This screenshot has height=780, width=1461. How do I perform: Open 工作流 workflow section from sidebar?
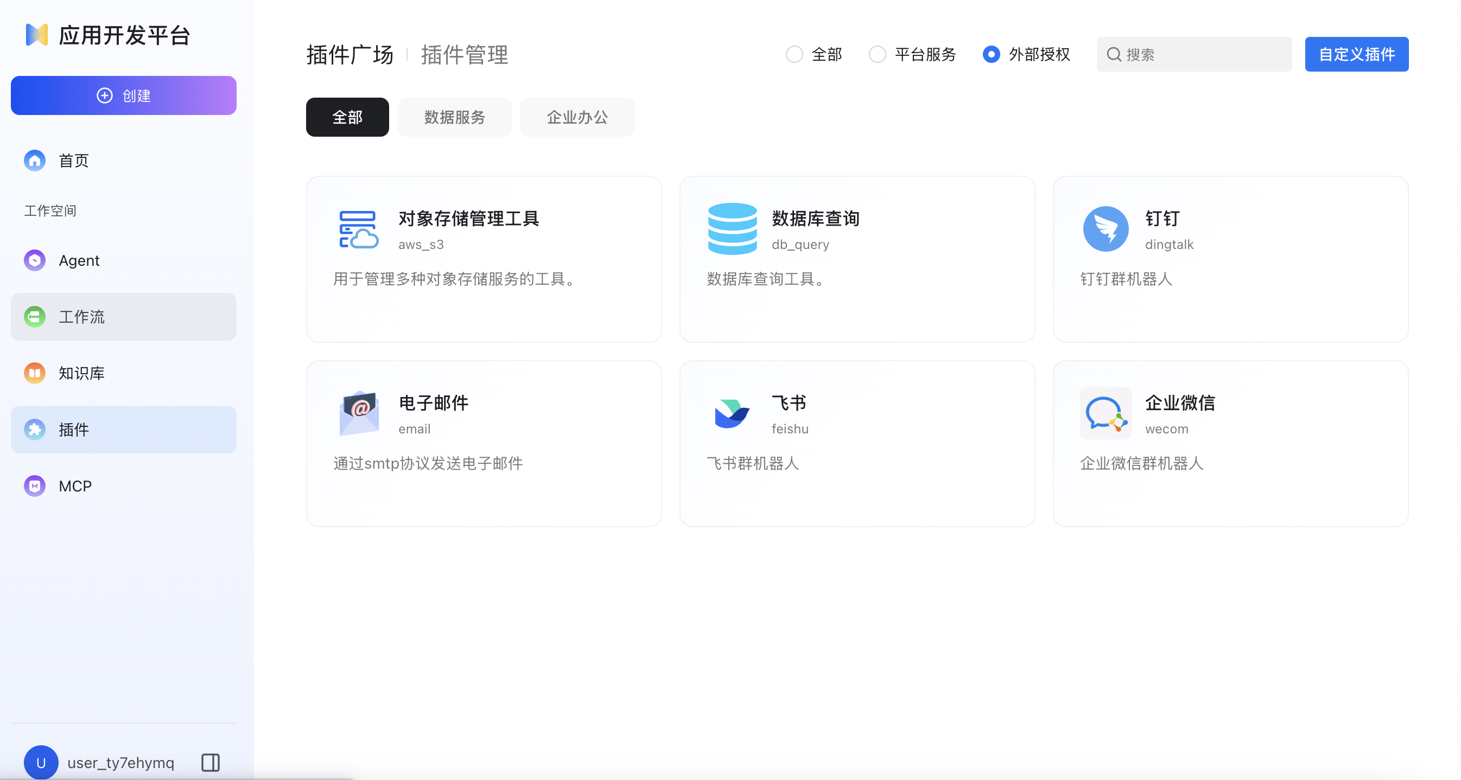click(35, 317)
